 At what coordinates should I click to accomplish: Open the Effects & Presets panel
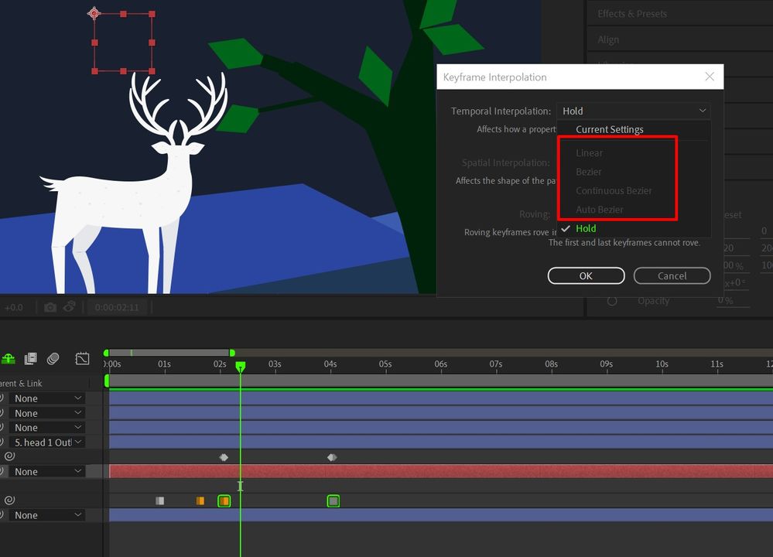[632, 14]
